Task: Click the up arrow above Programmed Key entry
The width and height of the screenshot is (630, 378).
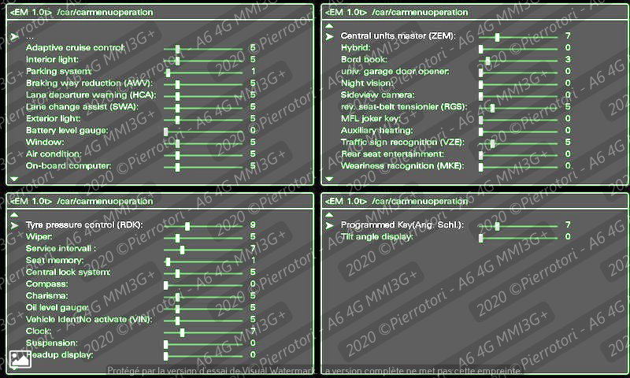Action: pos(329,214)
